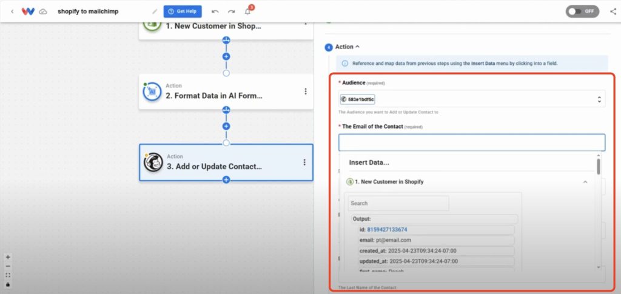Open step 1 New Customer options menu
The image size is (621, 294).
305,23
